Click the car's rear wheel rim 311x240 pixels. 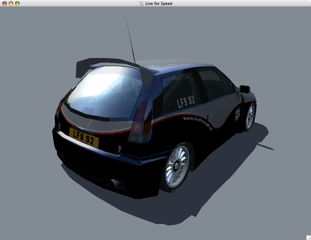177,167
